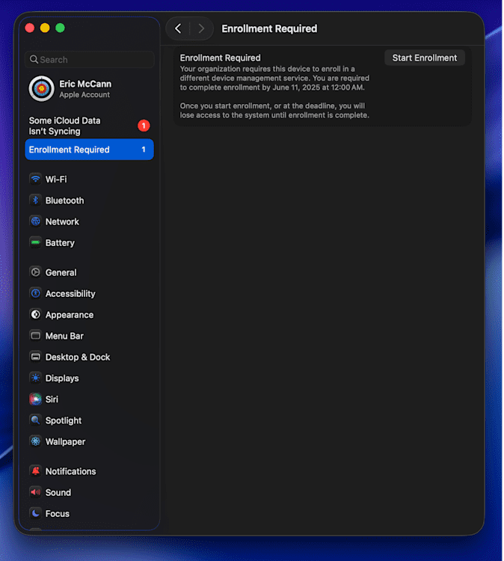The width and height of the screenshot is (504, 561).
Task: Click the Enrollment Required card heading
Action: click(221, 58)
